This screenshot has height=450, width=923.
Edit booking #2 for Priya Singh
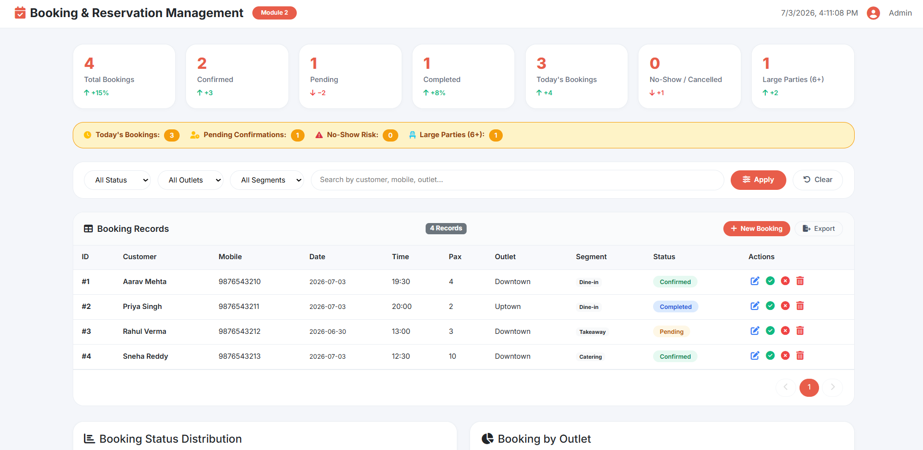point(755,306)
